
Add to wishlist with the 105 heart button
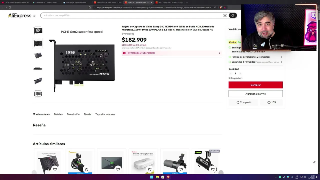point(271,102)
